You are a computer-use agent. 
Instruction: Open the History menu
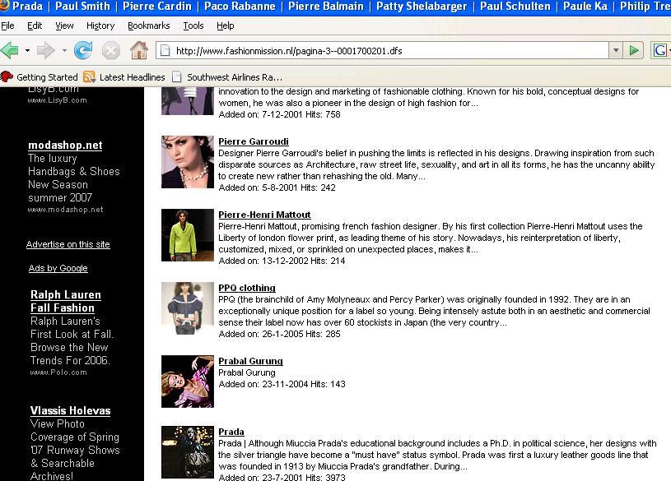click(100, 25)
